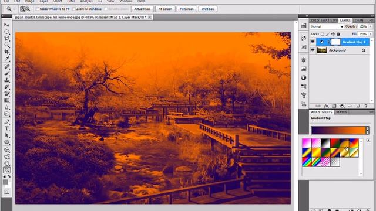The height and width of the screenshot is (211, 376).
Task: Open Adjustments panel options menu
Action: 371,112
